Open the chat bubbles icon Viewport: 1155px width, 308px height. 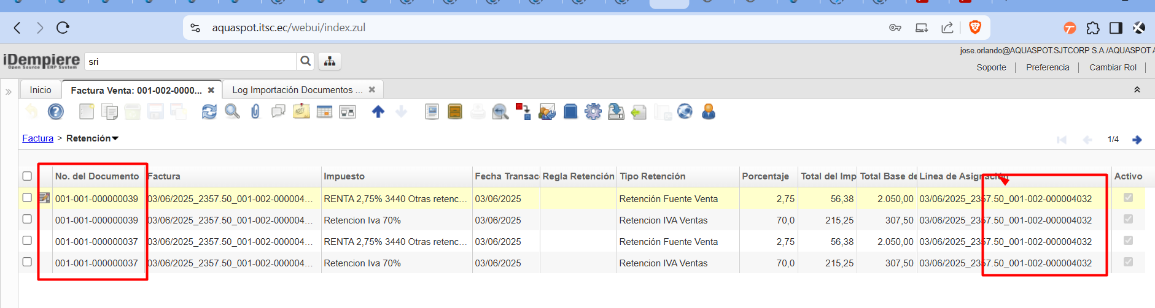(278, 111)
